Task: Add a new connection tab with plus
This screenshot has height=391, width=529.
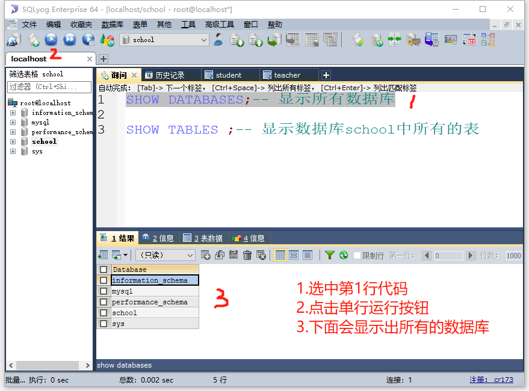Action: point(104,59)
